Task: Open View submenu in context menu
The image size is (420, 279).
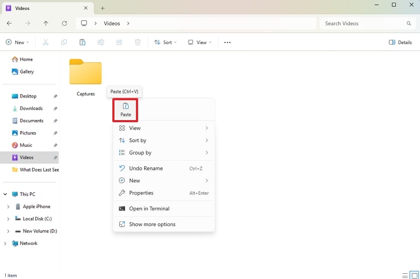Action: tap(164, 128)
